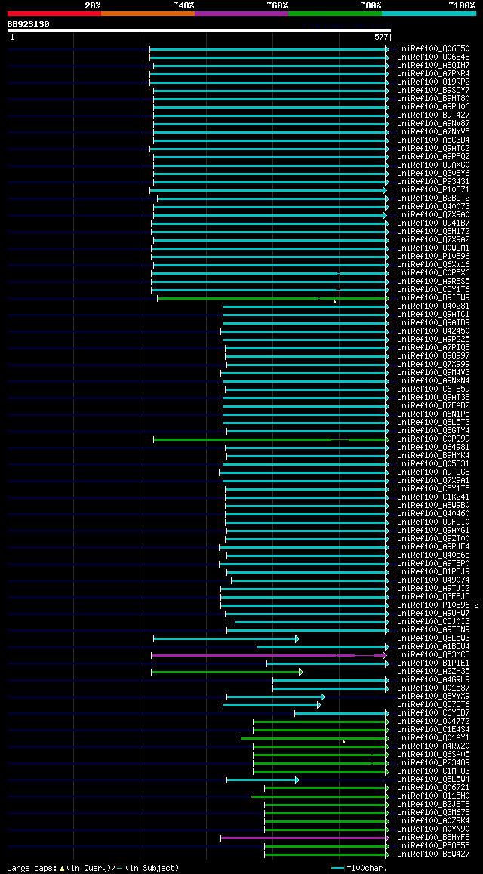This screenshot has height=874, width=483.
Task: Select the UniRef100_Q9ATC2 label
Action: click(x=433, y=148)
